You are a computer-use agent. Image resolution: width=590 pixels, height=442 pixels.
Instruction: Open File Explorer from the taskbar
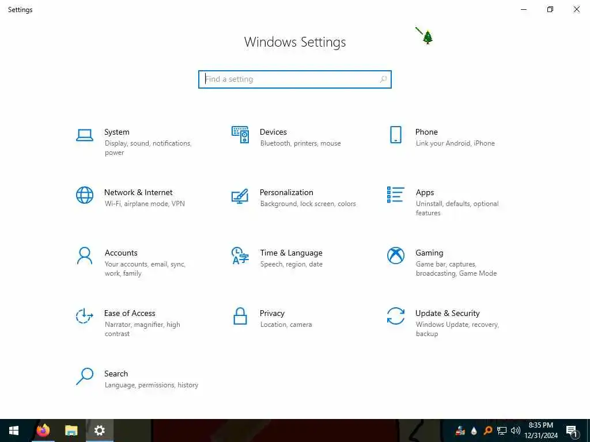click(x=71, y=430)
